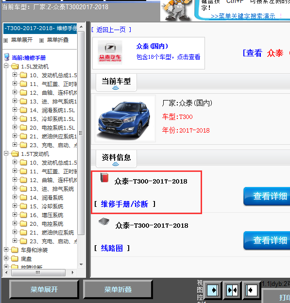Select 20、电控系统 under 1.5T发动机
This screenshot has width=290, height=303.
pyautogui.click(x=47, y=224)
